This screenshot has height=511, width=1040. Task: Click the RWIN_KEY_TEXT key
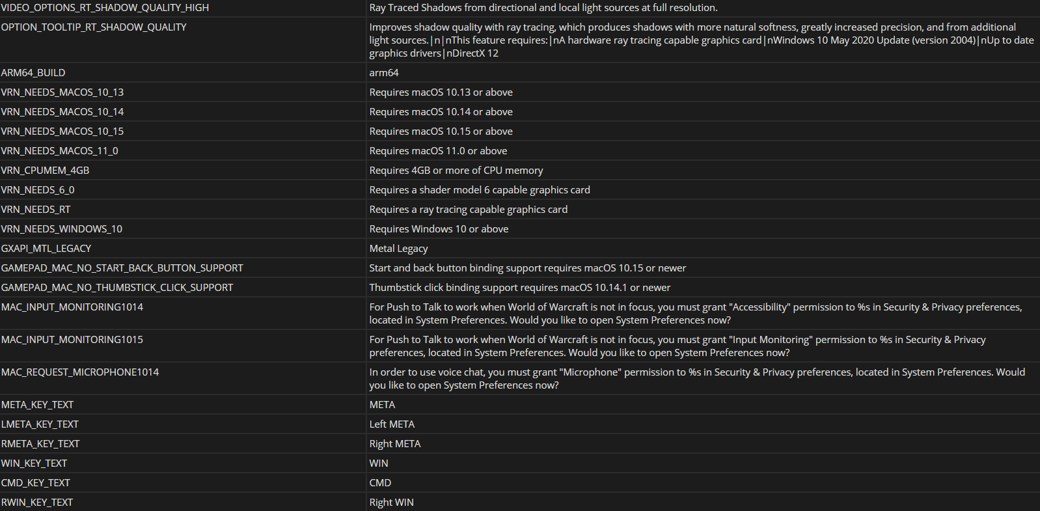pos(37,503)
